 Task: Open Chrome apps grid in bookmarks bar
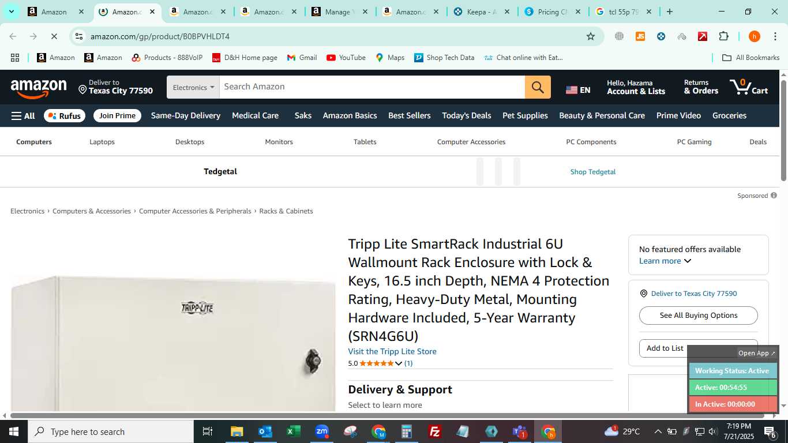coord(15,58)
